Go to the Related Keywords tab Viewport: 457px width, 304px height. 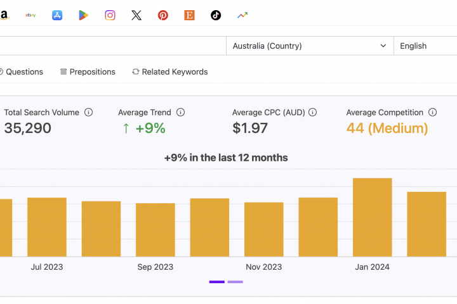170,72
